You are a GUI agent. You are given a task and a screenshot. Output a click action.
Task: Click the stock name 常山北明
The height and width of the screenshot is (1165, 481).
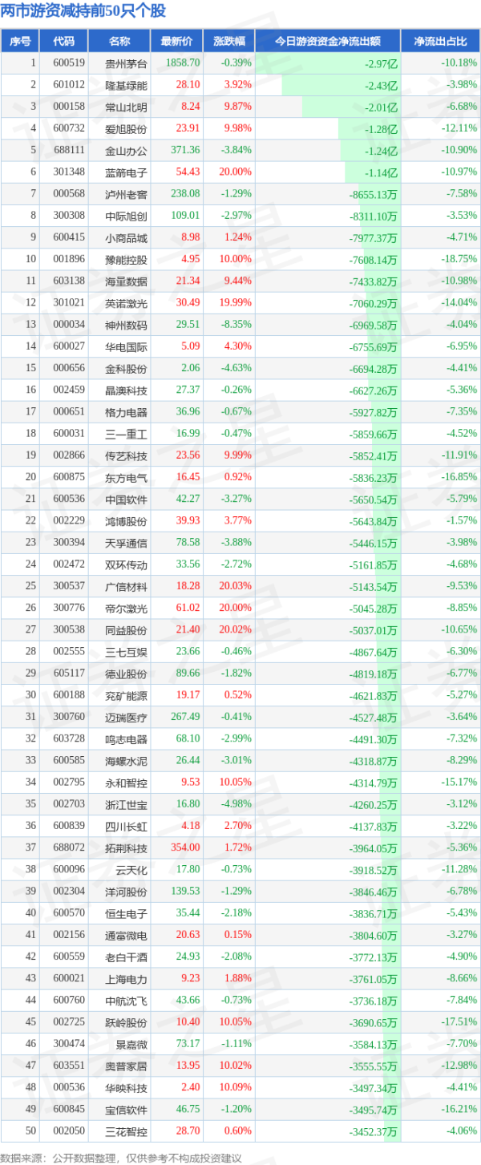126,106
